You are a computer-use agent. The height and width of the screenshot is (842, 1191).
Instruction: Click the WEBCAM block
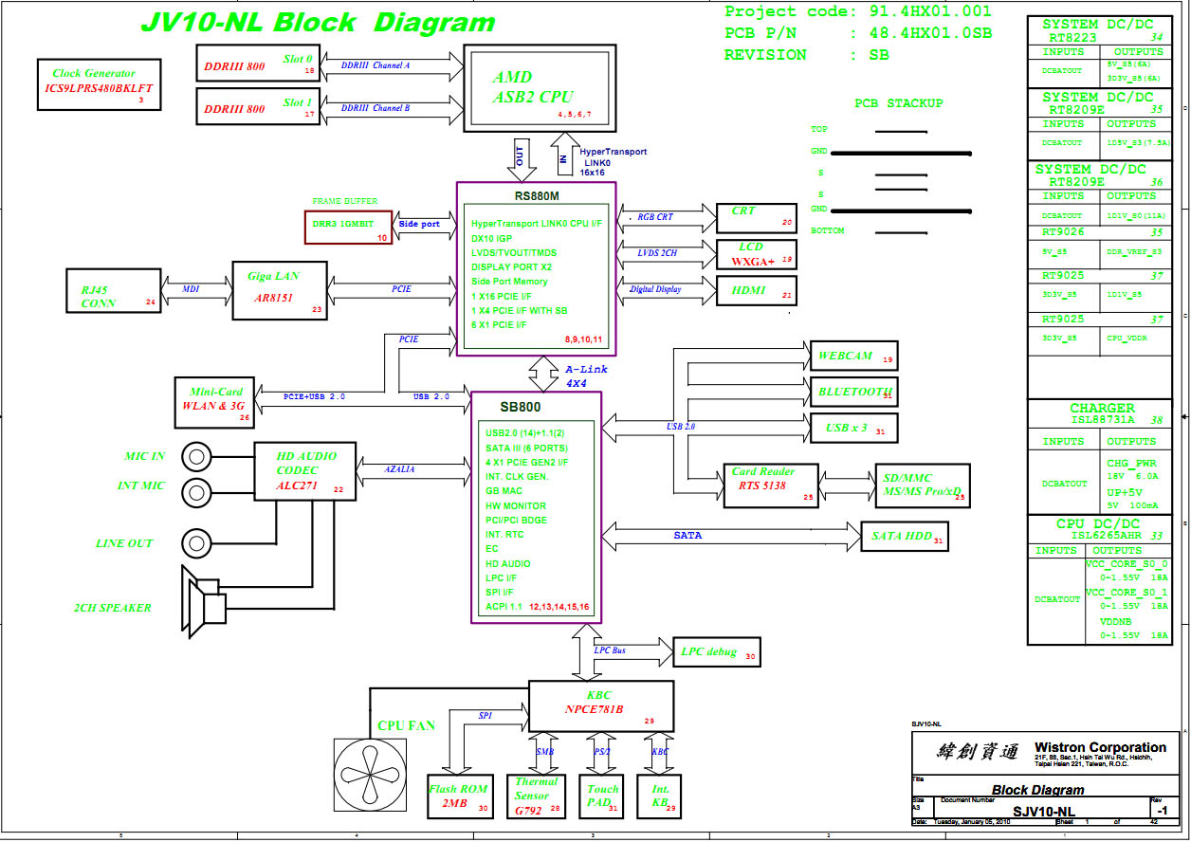(853, 356)
